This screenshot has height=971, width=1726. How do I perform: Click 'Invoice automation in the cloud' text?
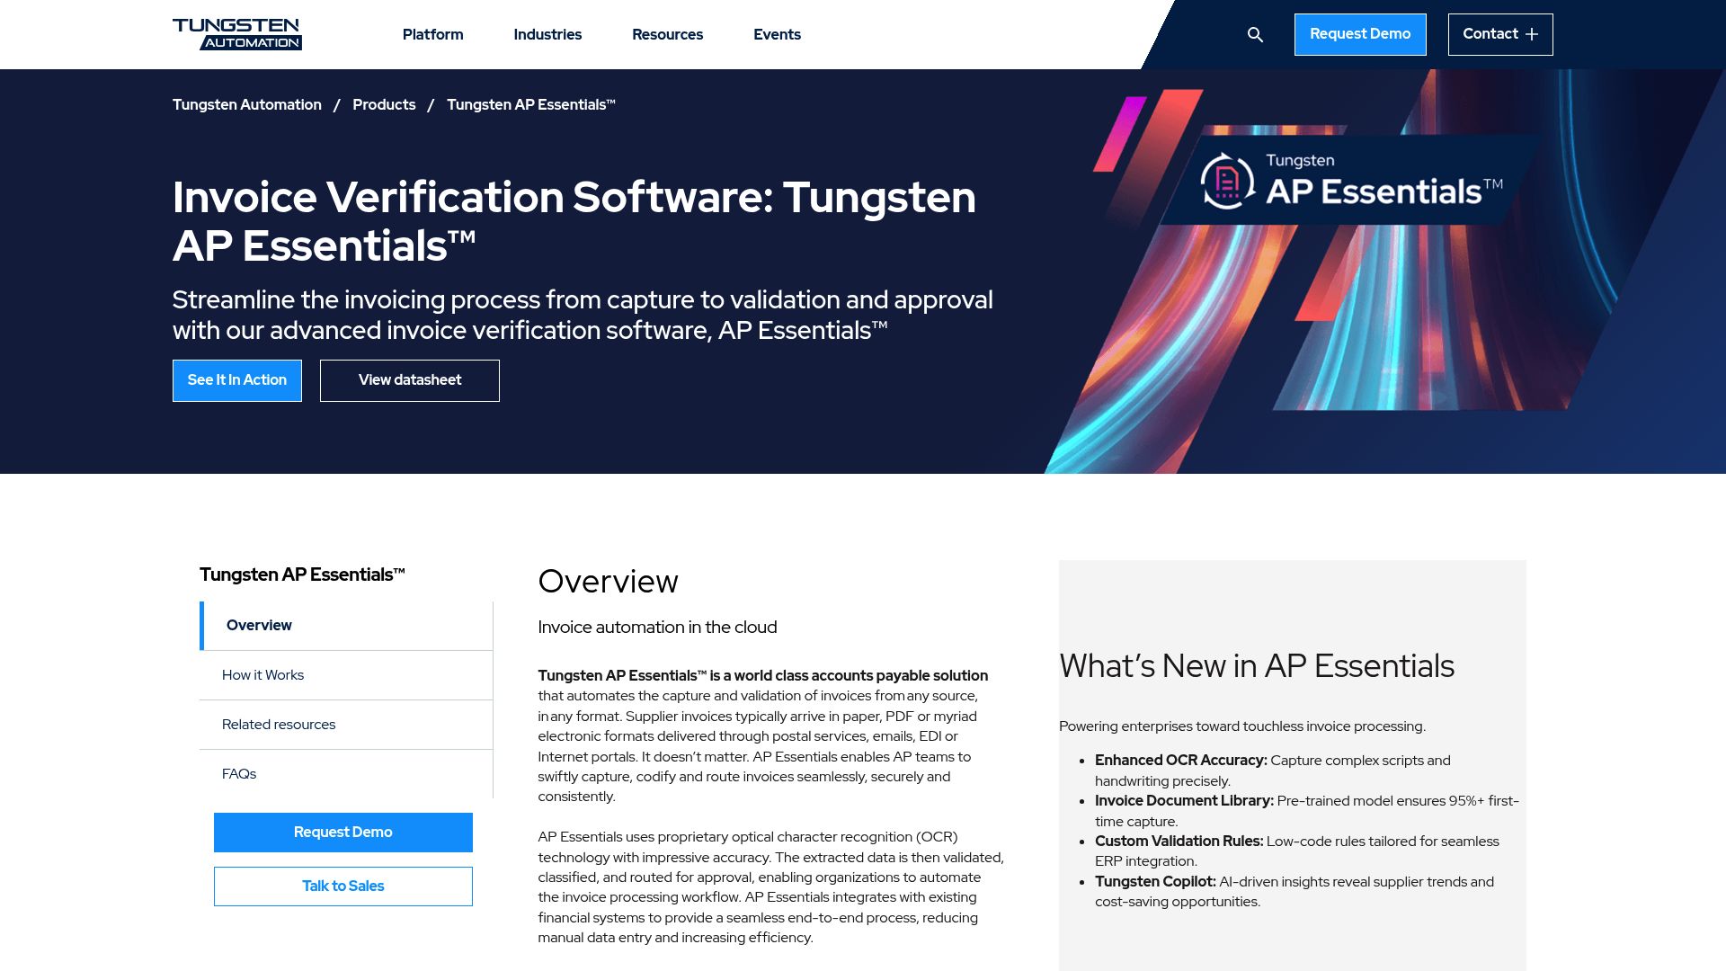click(x=657, y=628)
